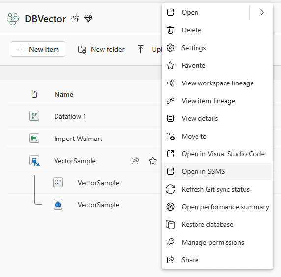
Task: Click the New item button
Action: point(38,49)
